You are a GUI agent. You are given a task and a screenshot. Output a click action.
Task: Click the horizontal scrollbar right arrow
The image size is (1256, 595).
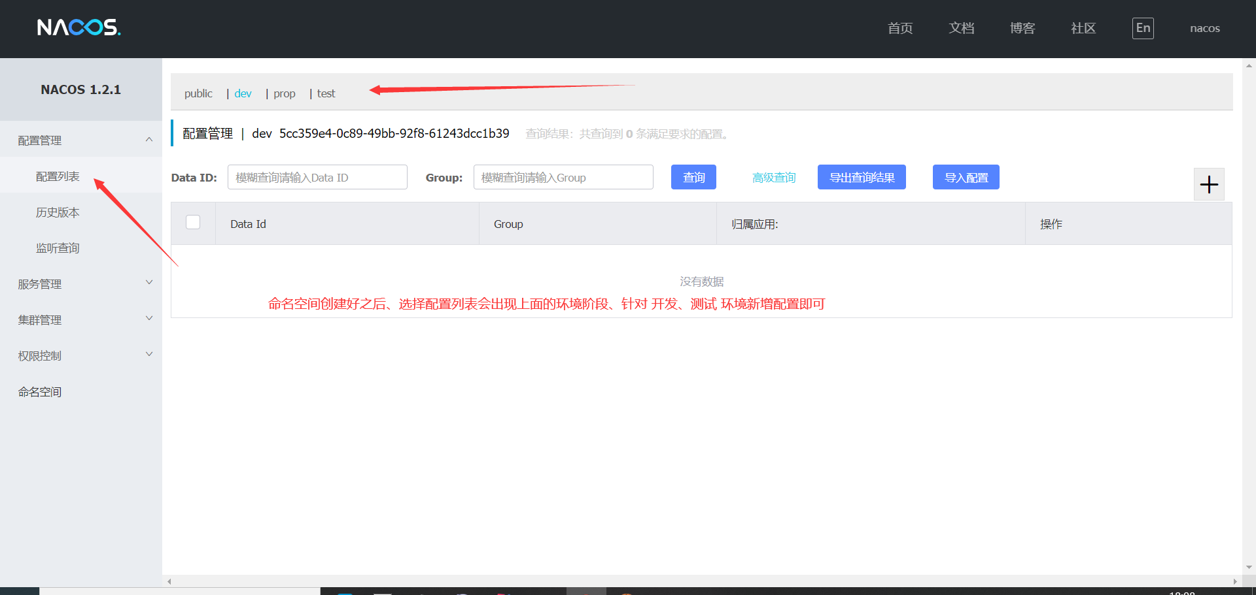[1235, 581]
